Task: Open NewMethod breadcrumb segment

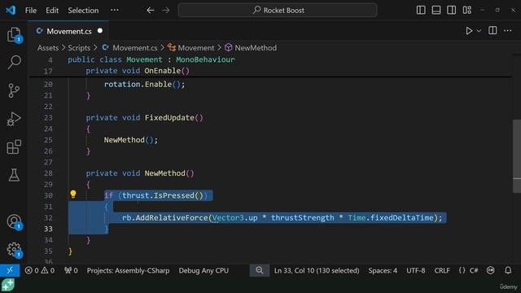Action: [x=255, y=48]
